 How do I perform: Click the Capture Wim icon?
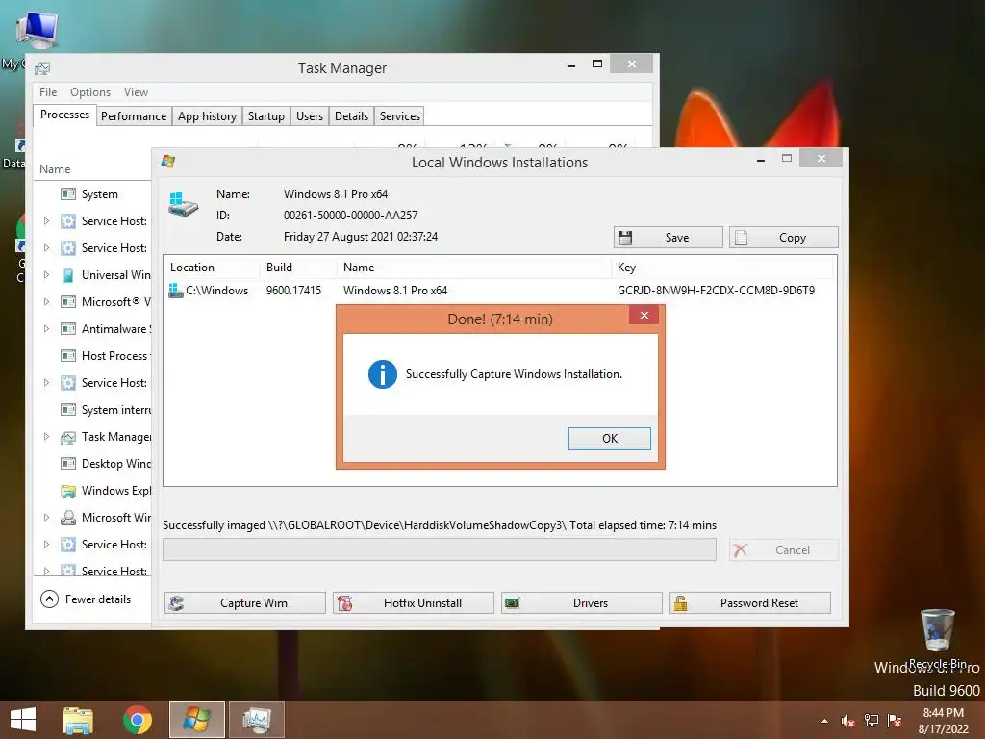(x=177, y=603)
